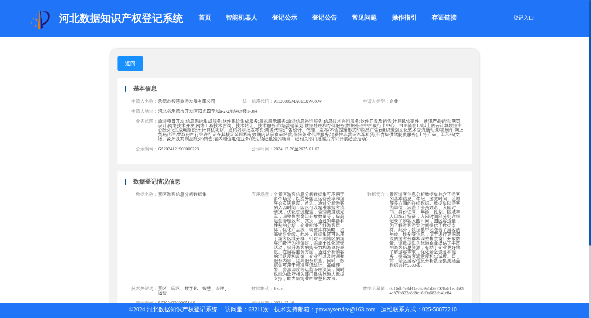This screenshot has height=318, width=591.
Task: Select credit code 91130805MA0EL8W0XW
Action: coord(298,101)
